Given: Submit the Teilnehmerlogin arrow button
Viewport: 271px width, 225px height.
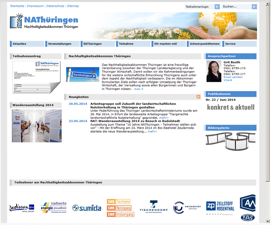Looking at the screenshot, I should click(217, 7).
